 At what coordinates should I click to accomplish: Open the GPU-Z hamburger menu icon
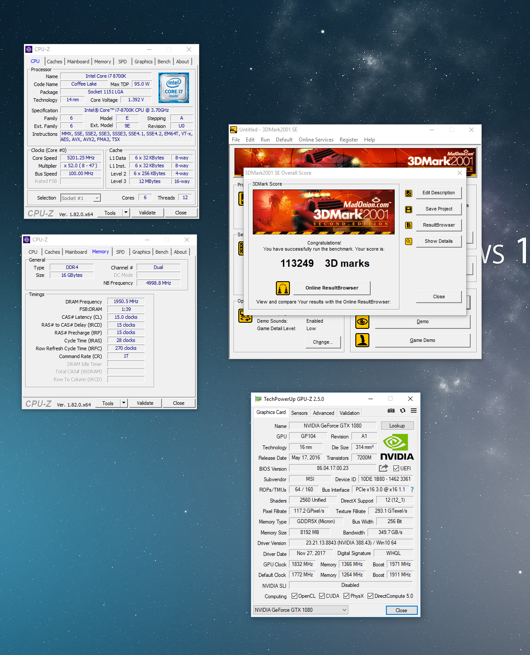[413, 410]
